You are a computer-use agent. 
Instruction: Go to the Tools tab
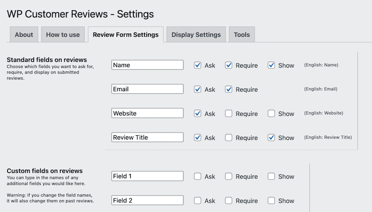click(242, 35)
